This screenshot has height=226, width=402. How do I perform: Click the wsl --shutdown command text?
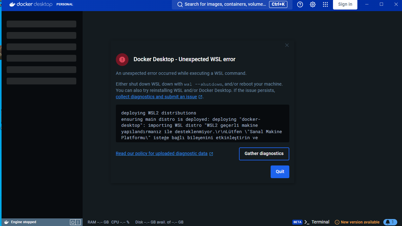[x=203, y=84]
